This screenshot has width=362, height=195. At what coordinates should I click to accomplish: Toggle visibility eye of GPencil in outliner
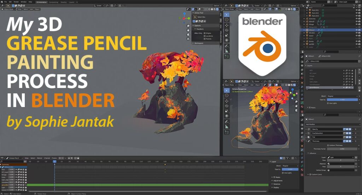click(357, 30)
